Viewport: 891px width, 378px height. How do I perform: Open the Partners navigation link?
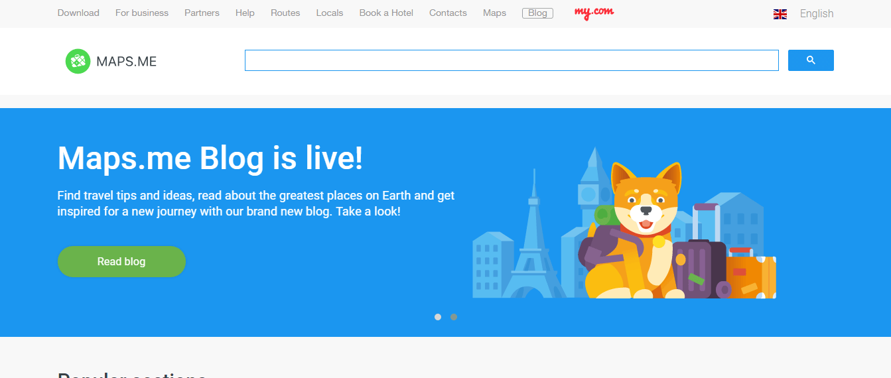202,13
